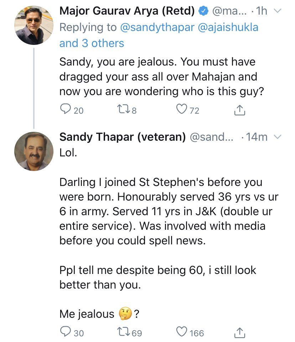The image size is (295, 342).
Task: Click Major Gaurav Arya (Retd) display name
Action: click(127, 11)
